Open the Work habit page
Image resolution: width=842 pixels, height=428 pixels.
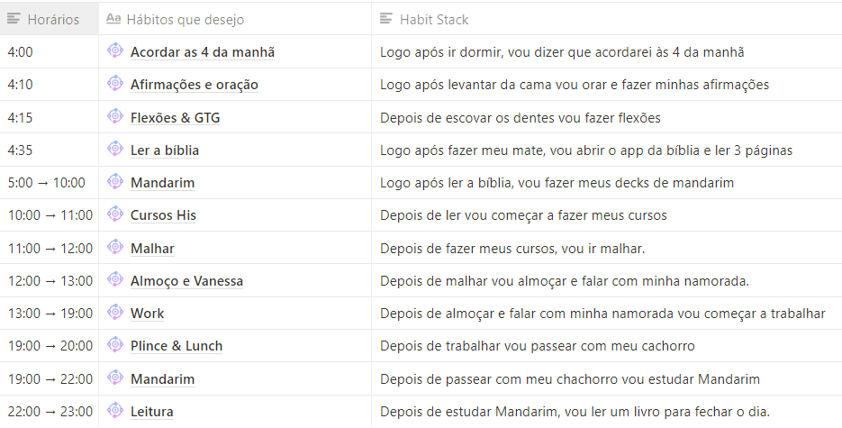point(148,314)
